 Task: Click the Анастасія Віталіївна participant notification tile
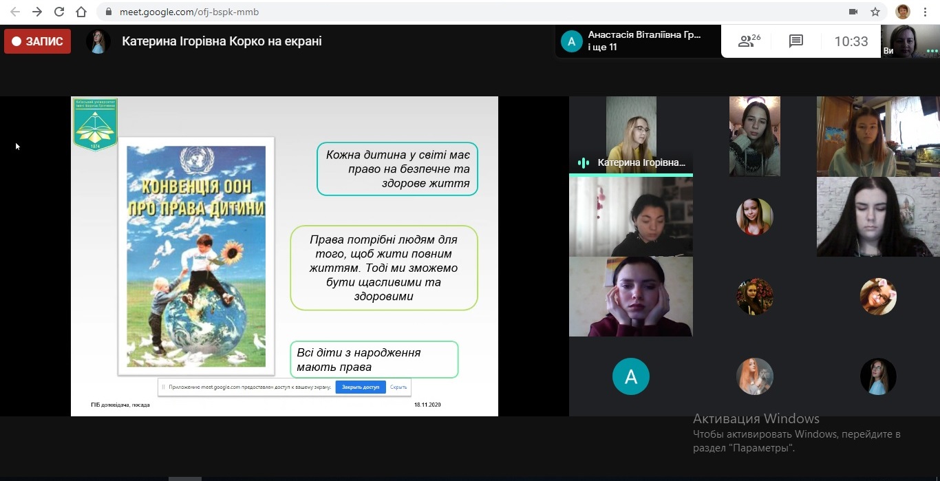point(638,41)
